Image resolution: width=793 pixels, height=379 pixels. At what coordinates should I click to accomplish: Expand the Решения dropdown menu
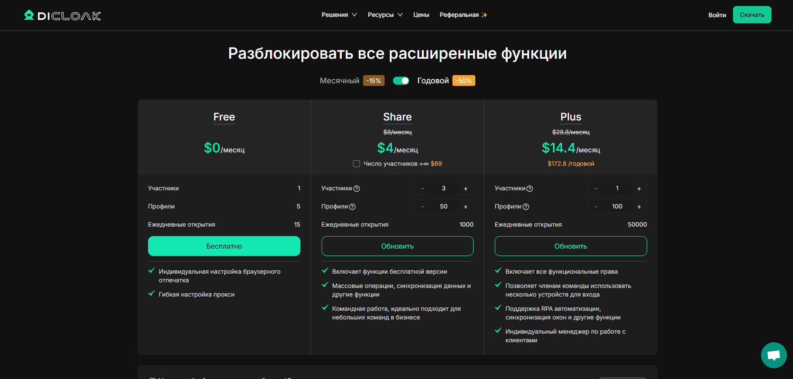[x=339, y=15]
